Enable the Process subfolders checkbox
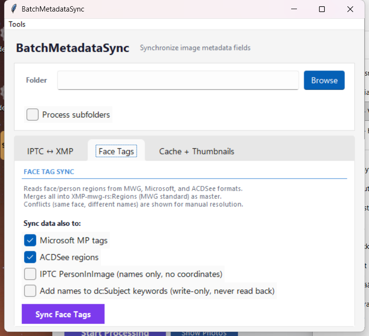The height and width of the screenshot is (336, 369). 33,115
